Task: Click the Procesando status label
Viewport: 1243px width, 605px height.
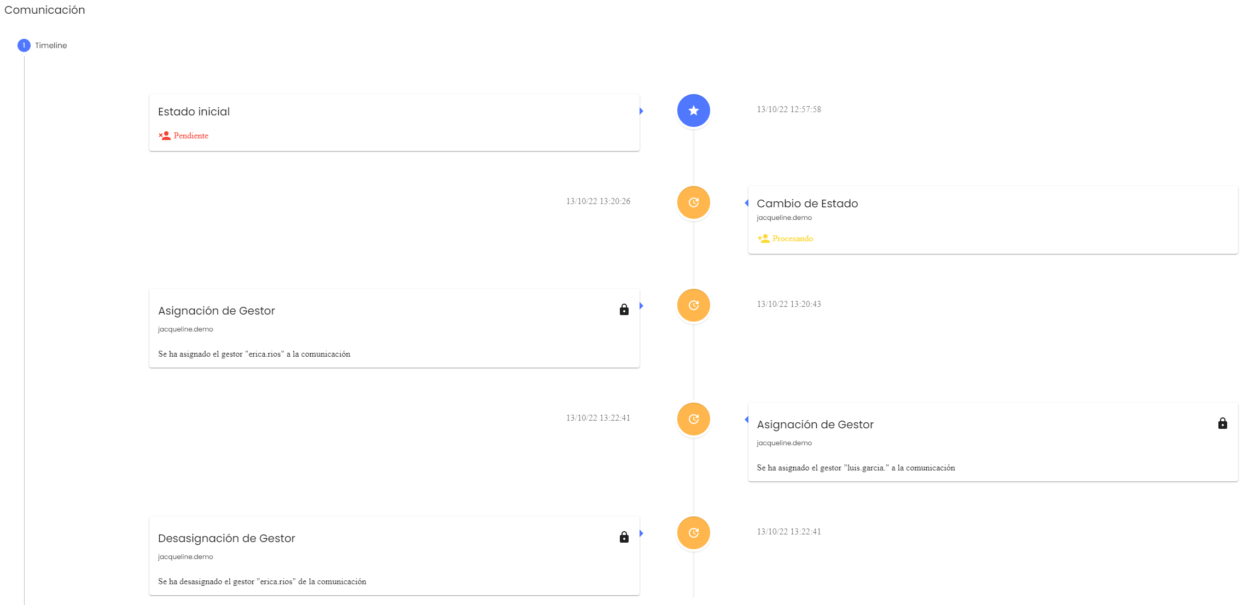Action: 792,238
